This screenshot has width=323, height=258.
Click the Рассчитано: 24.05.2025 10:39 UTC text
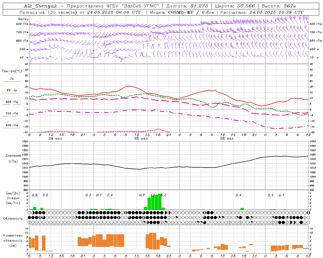pyautogui.click(x=262, y=12)
